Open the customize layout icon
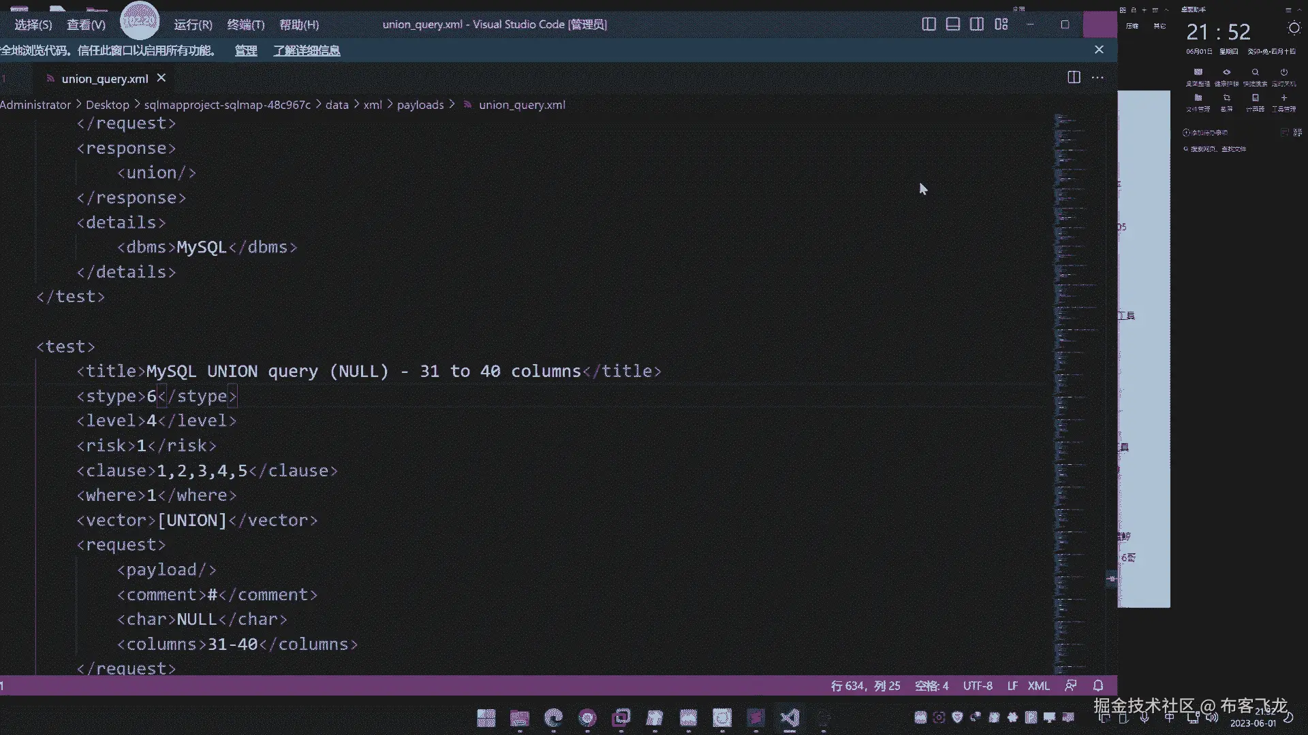 (1001, 24)
